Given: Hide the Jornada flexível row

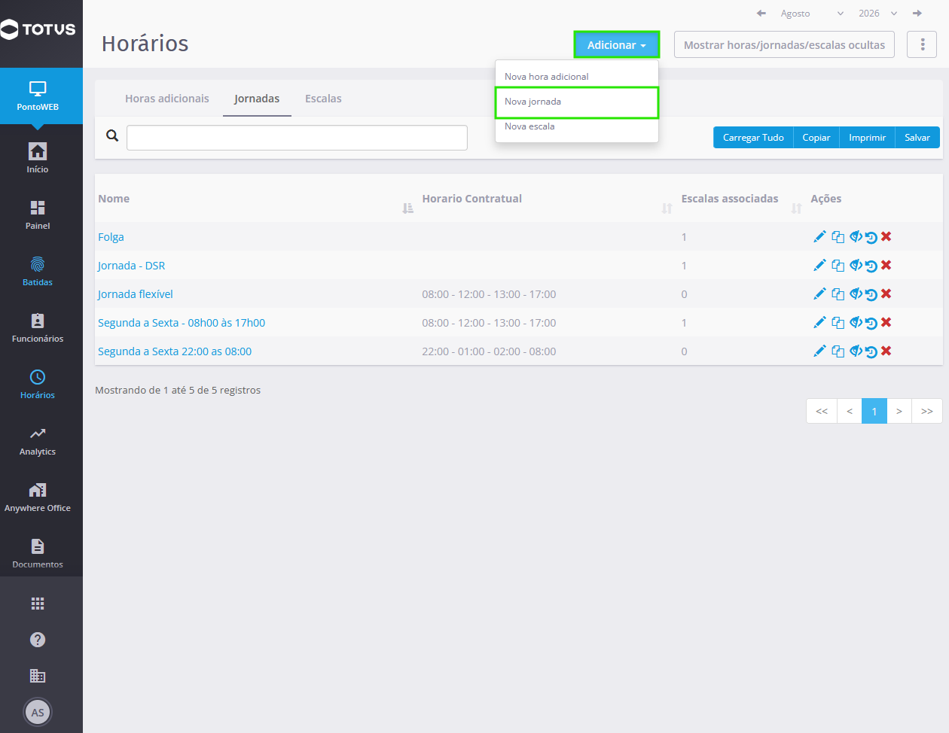Looking at the screenshot, I should click(856, 294).
